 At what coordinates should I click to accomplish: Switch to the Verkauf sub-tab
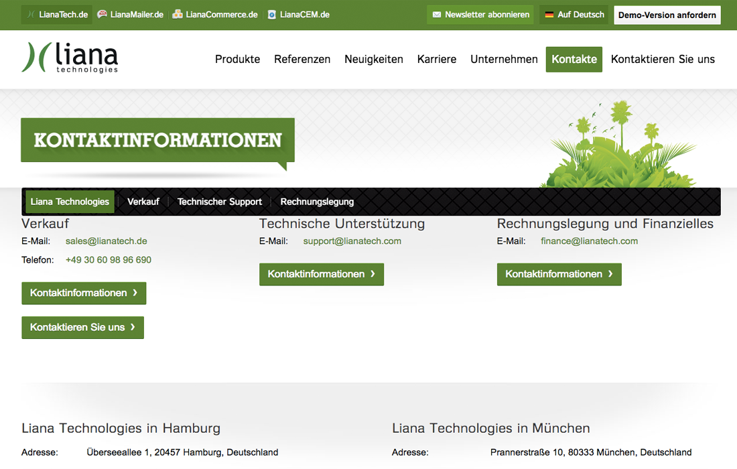pos(143,202)
